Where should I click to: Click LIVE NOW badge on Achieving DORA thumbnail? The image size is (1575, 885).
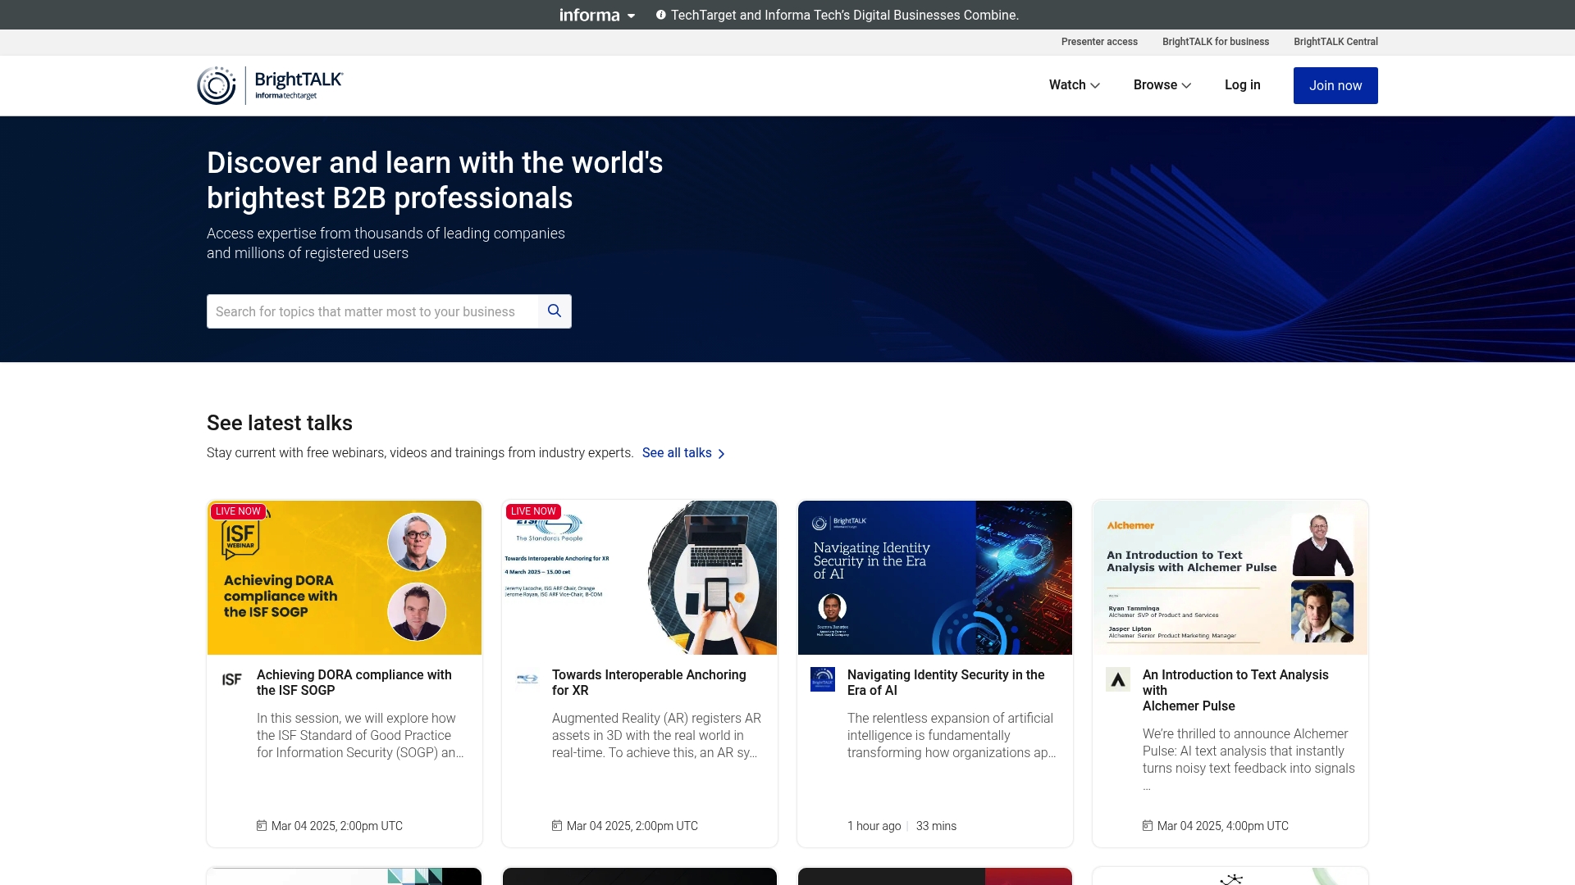[238, 511]
